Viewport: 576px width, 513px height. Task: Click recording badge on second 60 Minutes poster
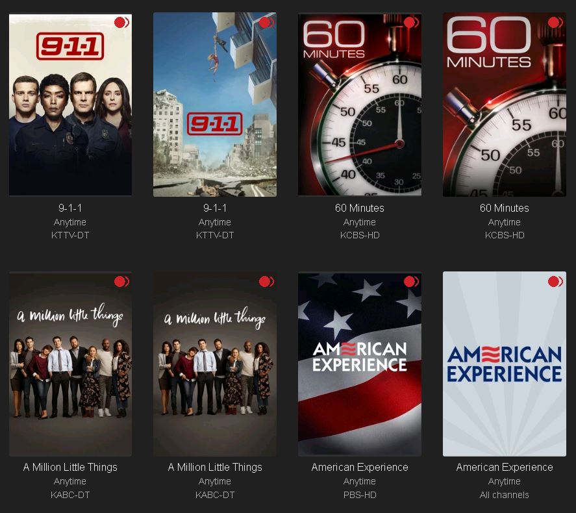(555, 22)
